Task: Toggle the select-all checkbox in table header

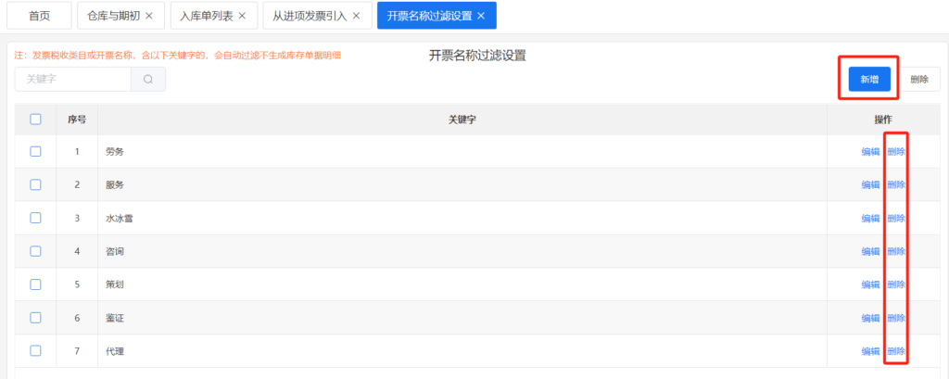Action: (x=36, y=120)
